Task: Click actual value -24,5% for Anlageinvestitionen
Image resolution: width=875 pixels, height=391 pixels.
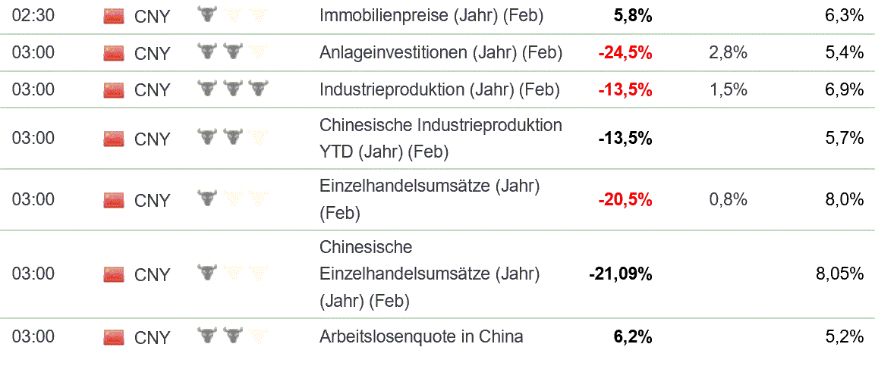Action: 625,52
